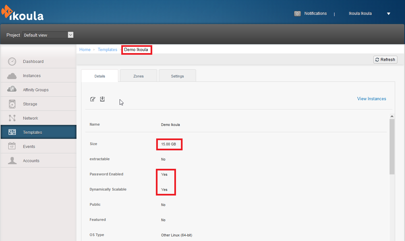Select the Instances cloud icon

pos(12,76)
